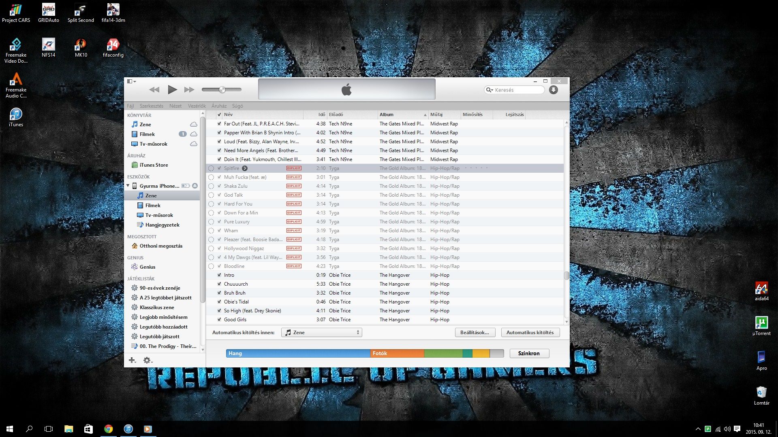Image resolution: width=778 pixels, height=437 pixels.
Task: Open the Vezérlők menu
Action: 197,106
